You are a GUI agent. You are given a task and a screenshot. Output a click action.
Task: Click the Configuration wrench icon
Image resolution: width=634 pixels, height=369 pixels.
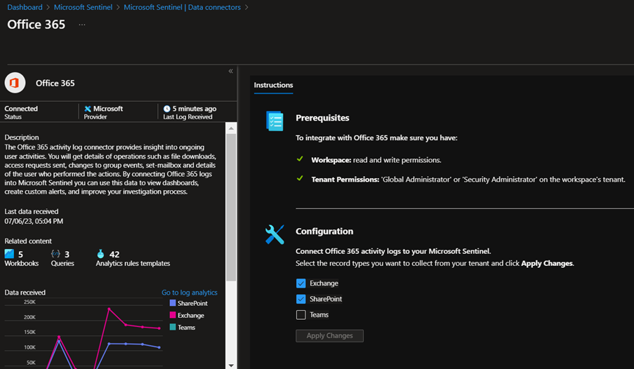coord(275,234)
